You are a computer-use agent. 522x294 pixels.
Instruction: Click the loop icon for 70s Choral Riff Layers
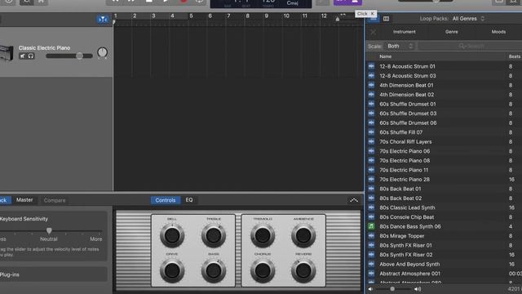point(371,141)
